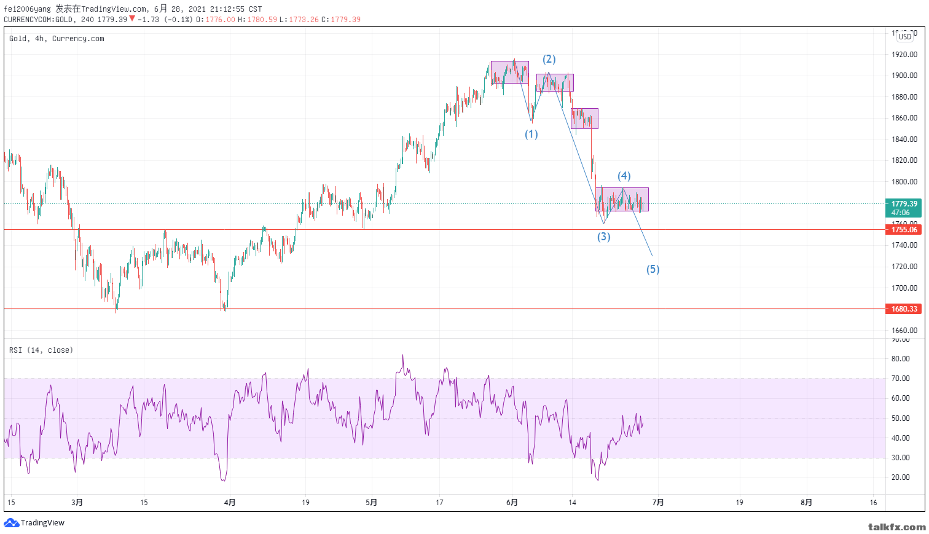The height and width of the screenshot is (534, 929).
Task: Select wave label (4) on chart
Action: coord(624,176)
